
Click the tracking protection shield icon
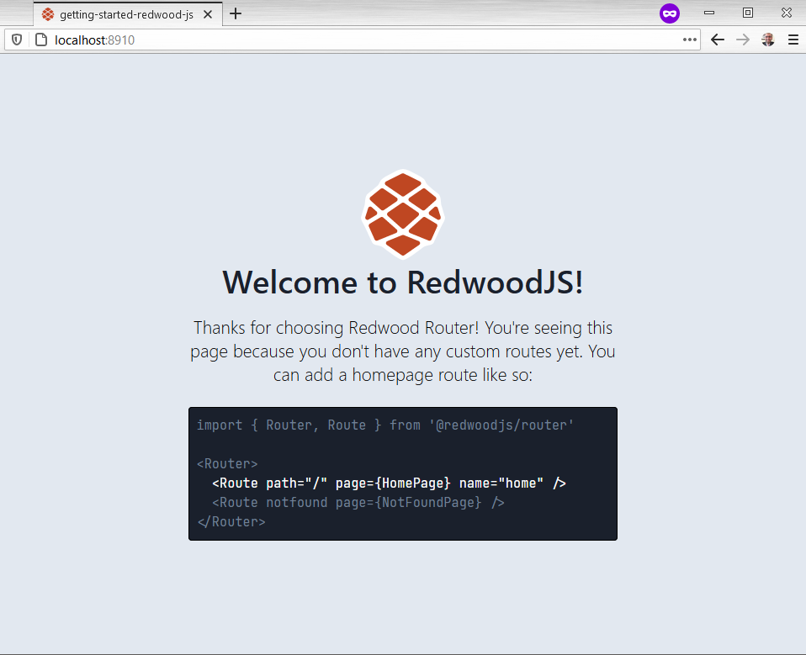[16, 40]
